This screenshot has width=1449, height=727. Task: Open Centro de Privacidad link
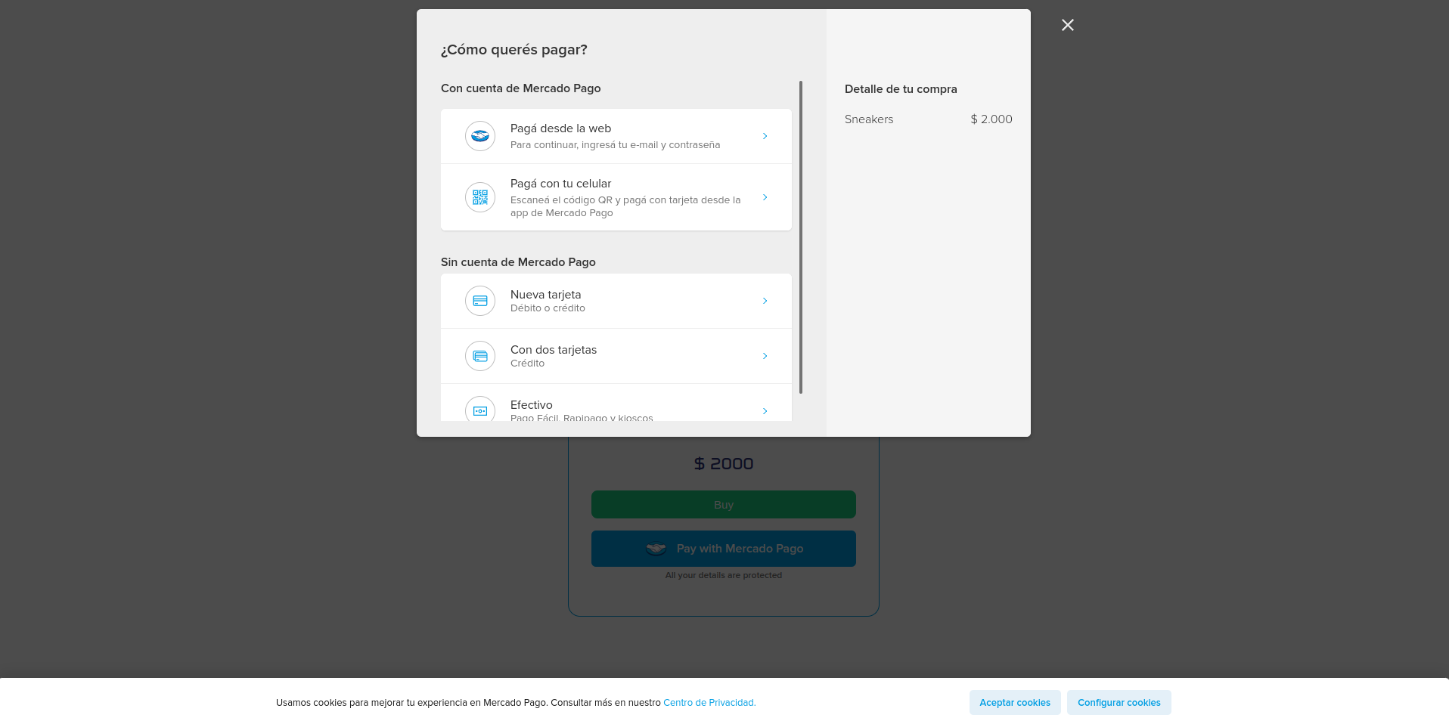point(709,703)
